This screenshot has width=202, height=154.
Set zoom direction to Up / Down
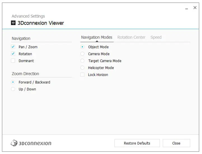(13, 89)
